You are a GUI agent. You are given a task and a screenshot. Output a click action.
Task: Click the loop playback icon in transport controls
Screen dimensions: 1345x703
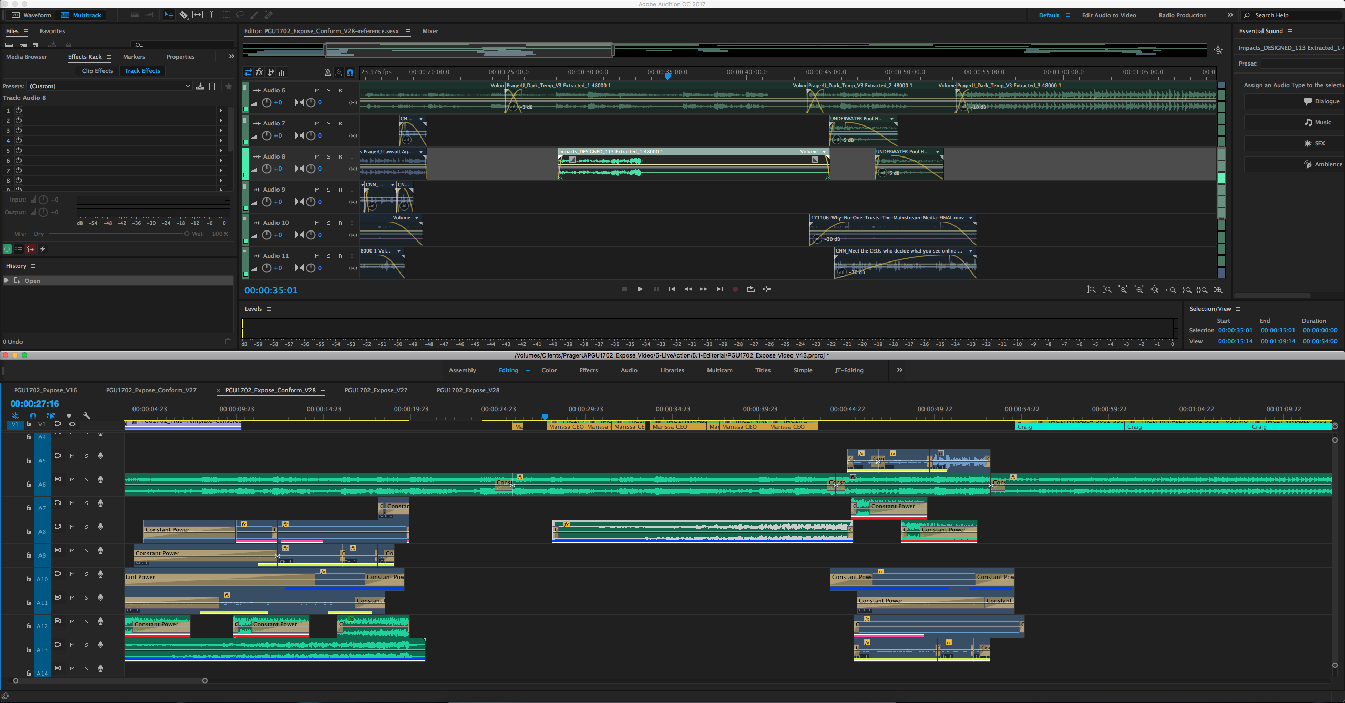750,289
